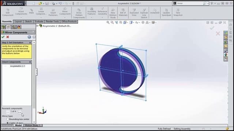Click Apply Scene icon
The width and height of the screenshot is (234, 131).
point(147,23)
